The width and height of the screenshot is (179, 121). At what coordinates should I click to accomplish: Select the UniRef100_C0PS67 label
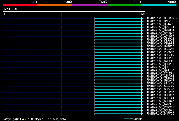pyautogui.click(x=161, y=108)
